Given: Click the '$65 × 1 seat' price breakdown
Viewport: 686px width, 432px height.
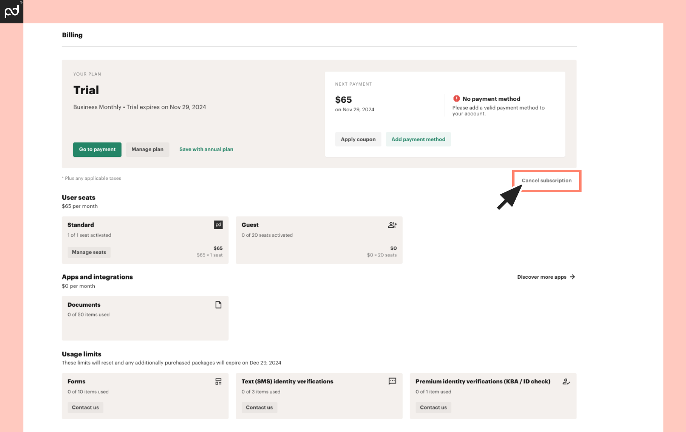Looking at the screenshot, I should coord(210,255).
